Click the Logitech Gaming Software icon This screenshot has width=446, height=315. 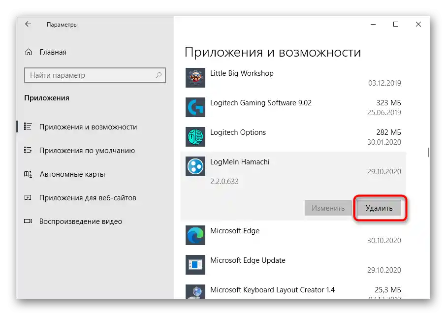(195, 107)
